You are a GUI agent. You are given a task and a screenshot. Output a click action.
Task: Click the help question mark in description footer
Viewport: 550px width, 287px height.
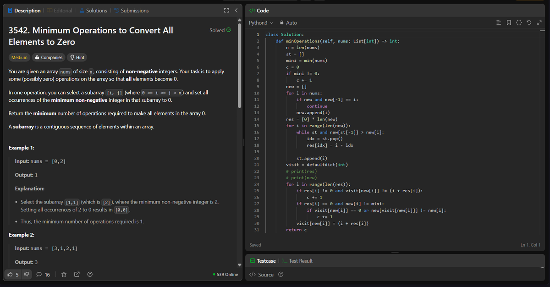point(90,275)
